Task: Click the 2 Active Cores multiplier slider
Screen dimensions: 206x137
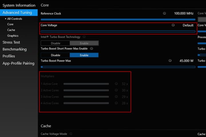Action: pos(86,90)
